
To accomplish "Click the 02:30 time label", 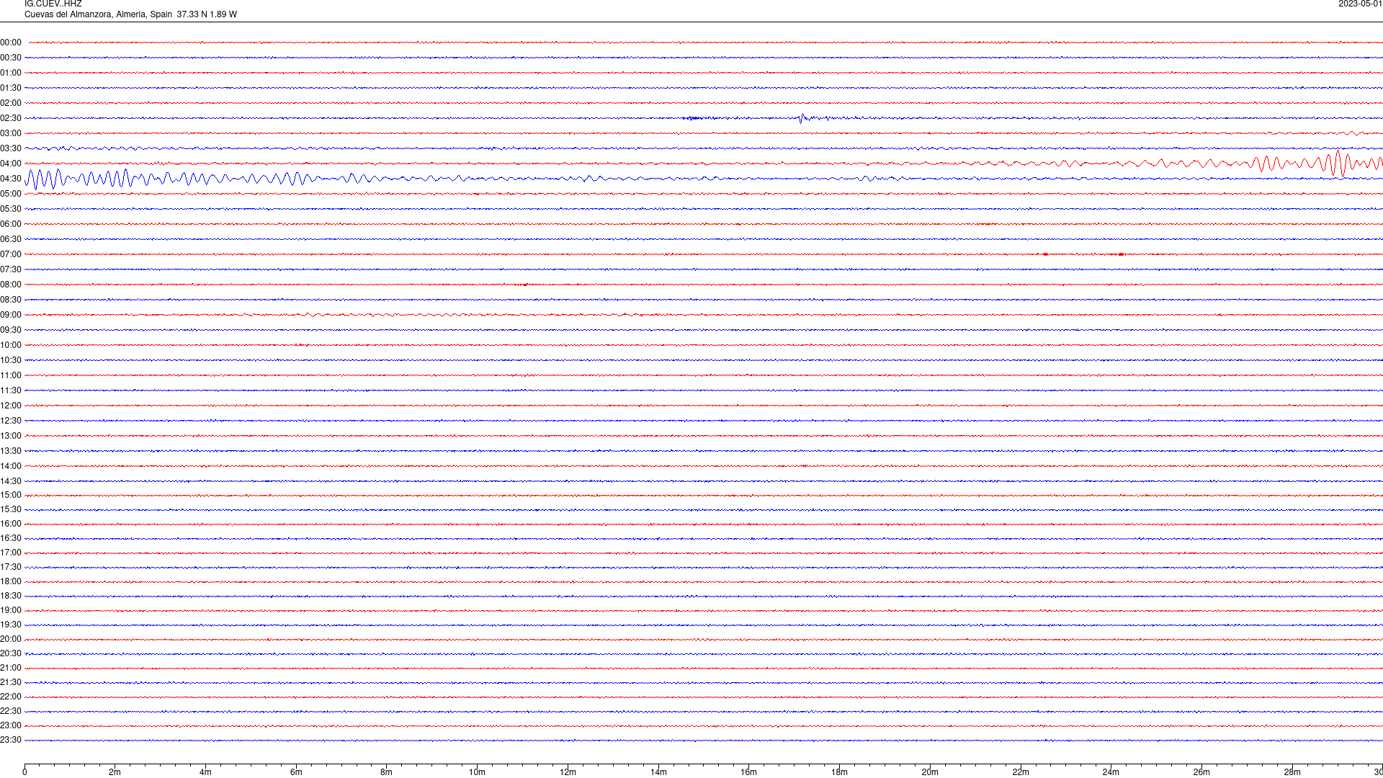I will (x=11, y=118).
